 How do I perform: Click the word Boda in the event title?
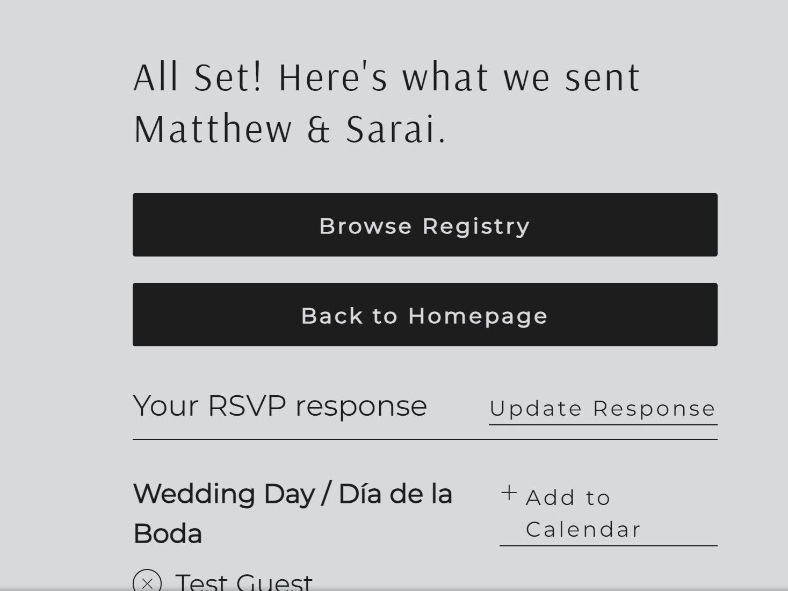coord(168,534)
